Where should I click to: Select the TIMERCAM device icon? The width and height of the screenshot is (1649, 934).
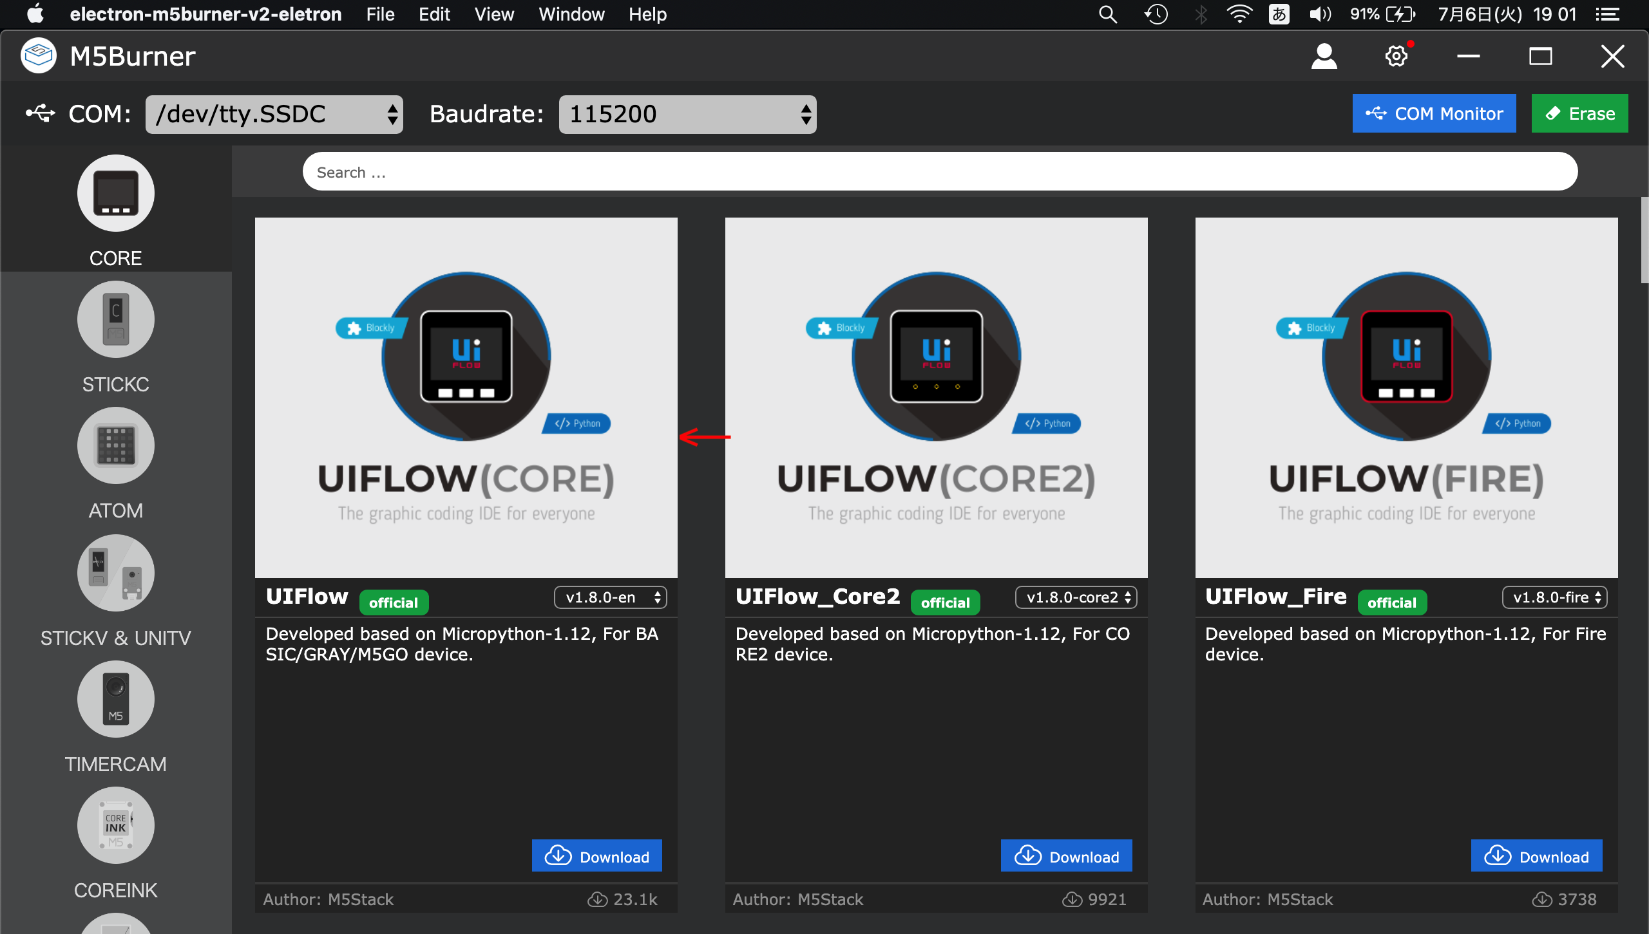coord(116,699)
